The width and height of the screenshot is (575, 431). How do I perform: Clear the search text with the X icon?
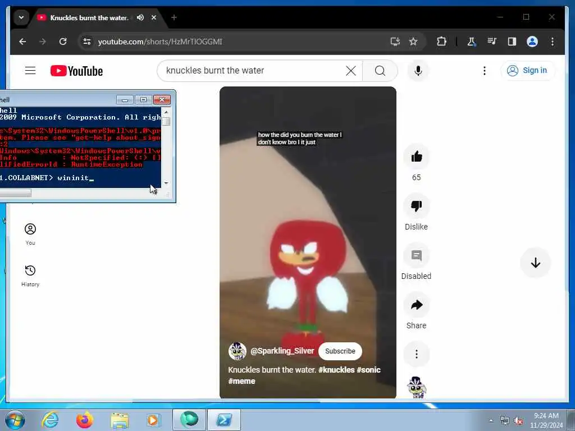[350, 71]
